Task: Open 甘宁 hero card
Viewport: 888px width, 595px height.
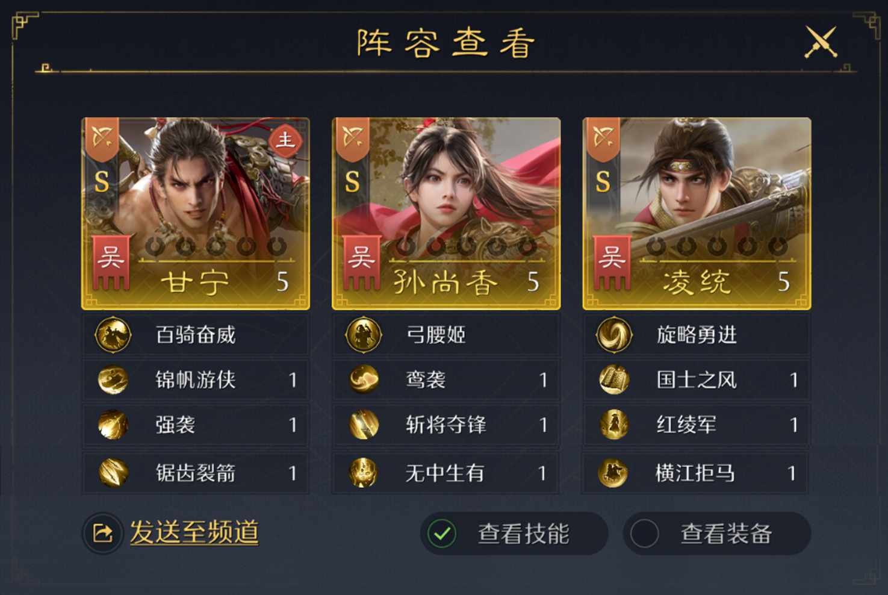Action: pyautogui.click(x=196, y=213)
